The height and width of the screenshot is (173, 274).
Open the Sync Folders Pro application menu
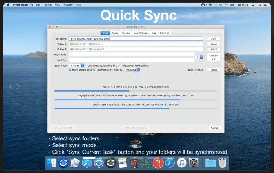pyautogui.click(x=23, y=5)
